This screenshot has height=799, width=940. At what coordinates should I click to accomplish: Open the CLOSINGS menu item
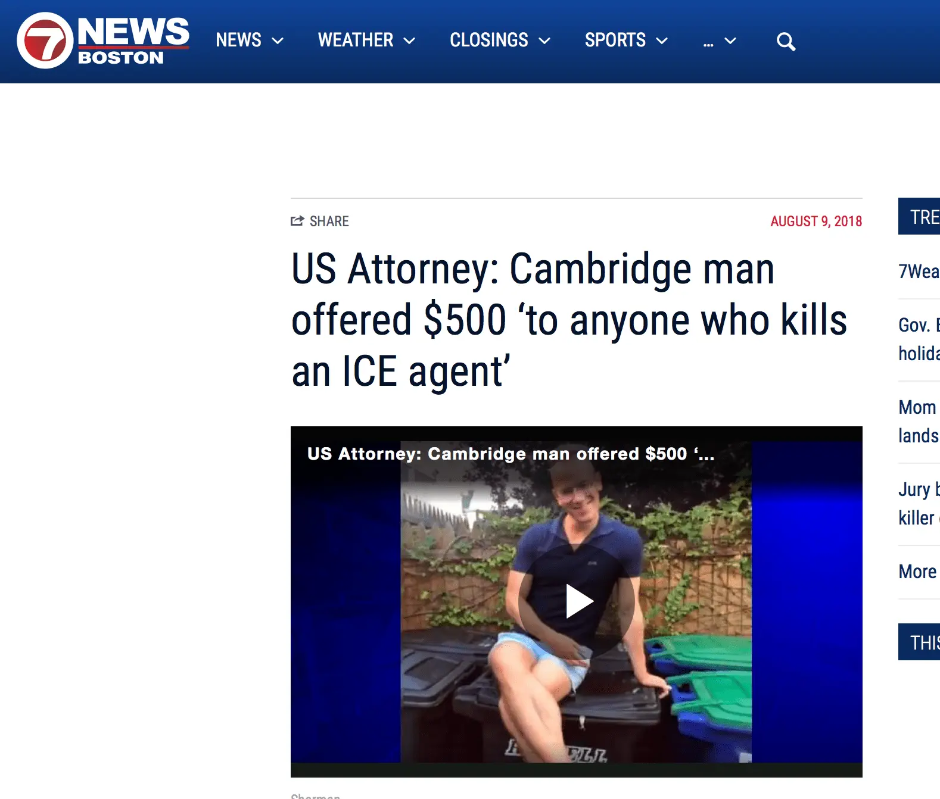coord(489,40)
